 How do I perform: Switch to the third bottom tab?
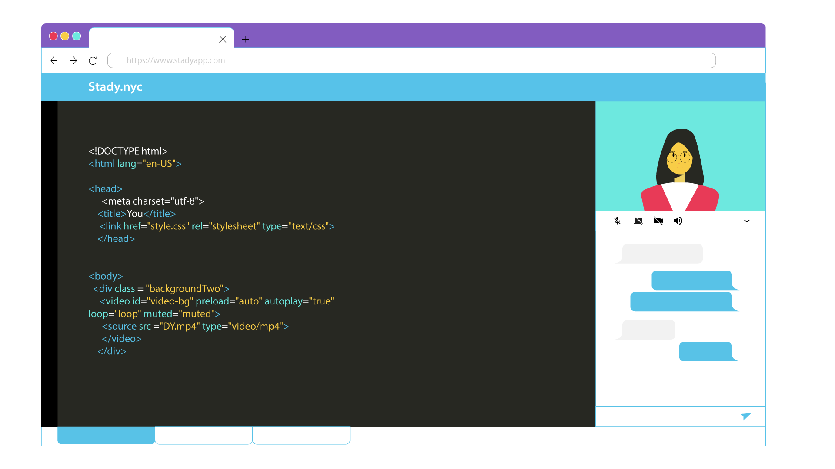click(301, 435)
